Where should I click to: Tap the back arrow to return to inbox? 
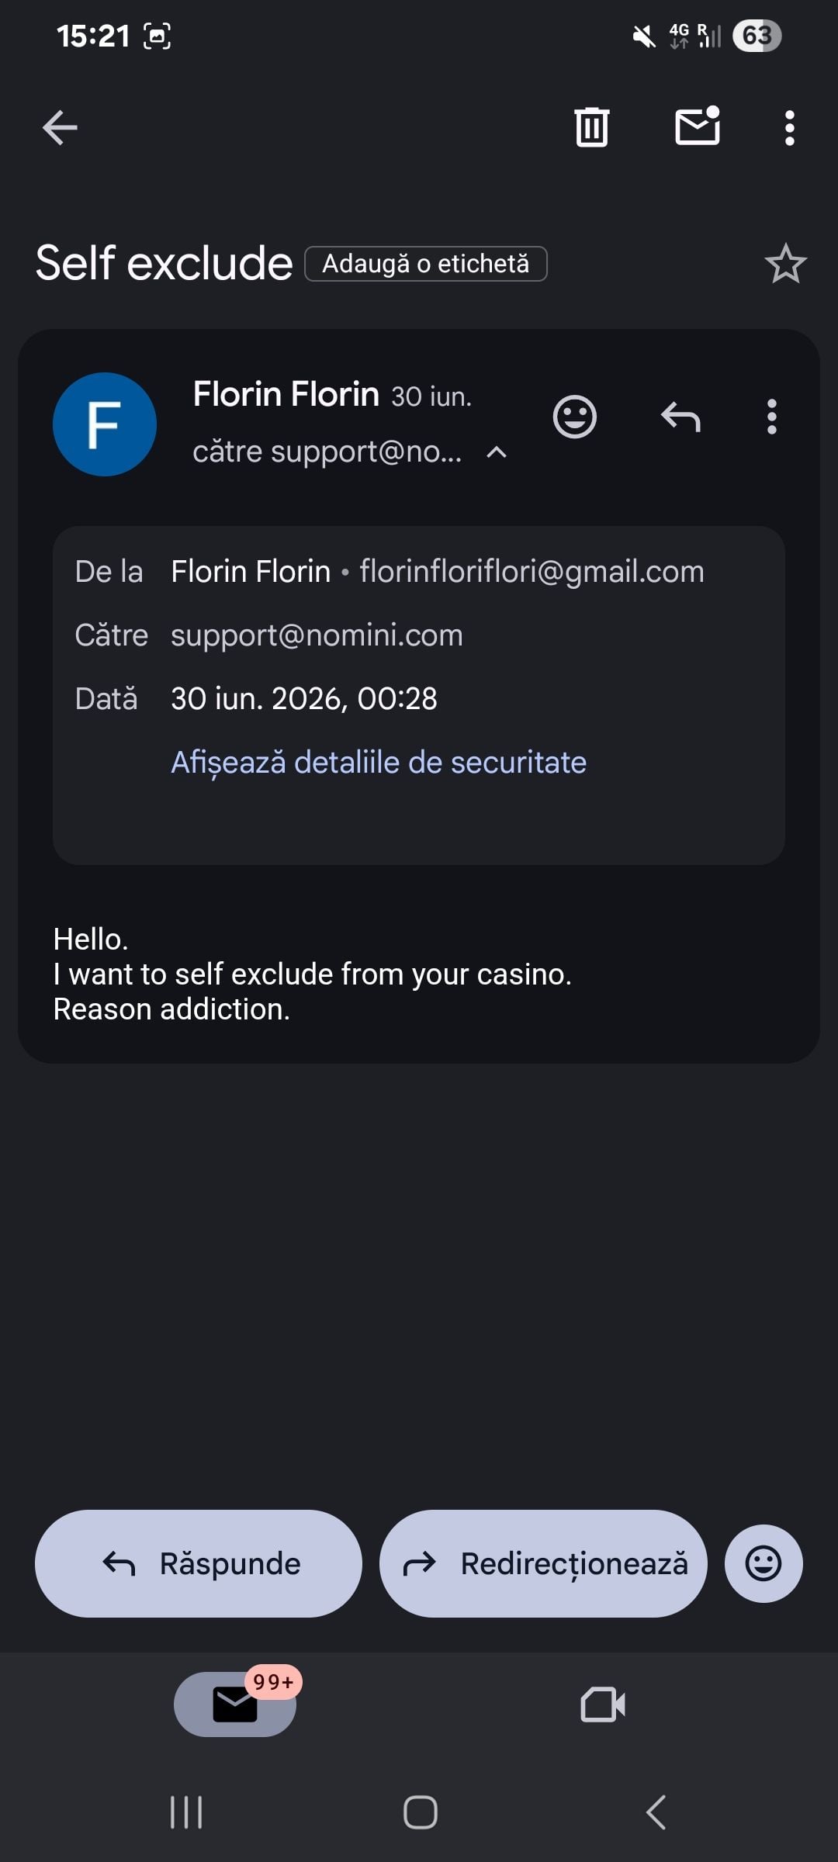[60, 128]
